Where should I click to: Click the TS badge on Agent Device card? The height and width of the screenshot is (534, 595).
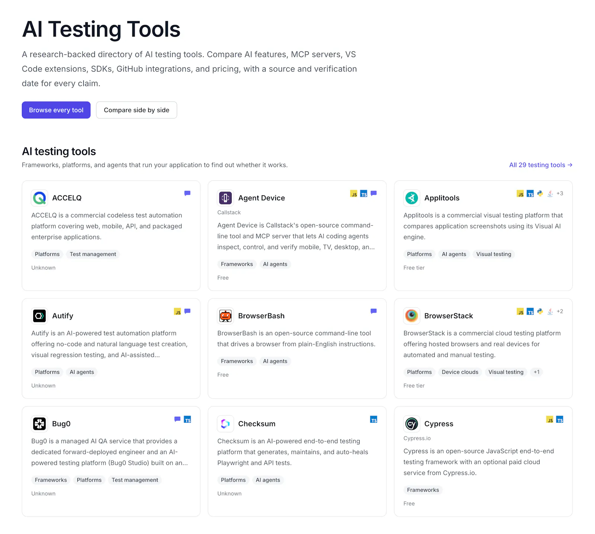(x=364, y=194)
